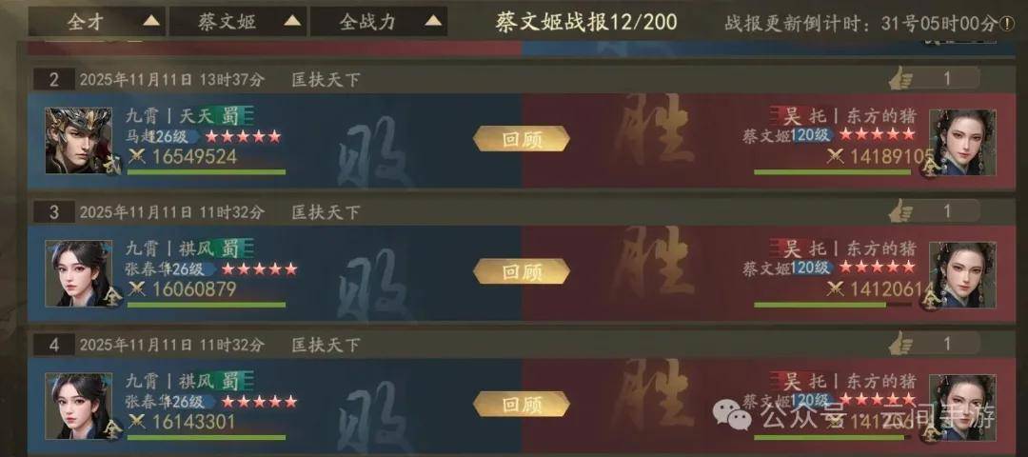Open 蔡文姬 portrait in report 2
The image size is (1028, 457).
[962, 142]
